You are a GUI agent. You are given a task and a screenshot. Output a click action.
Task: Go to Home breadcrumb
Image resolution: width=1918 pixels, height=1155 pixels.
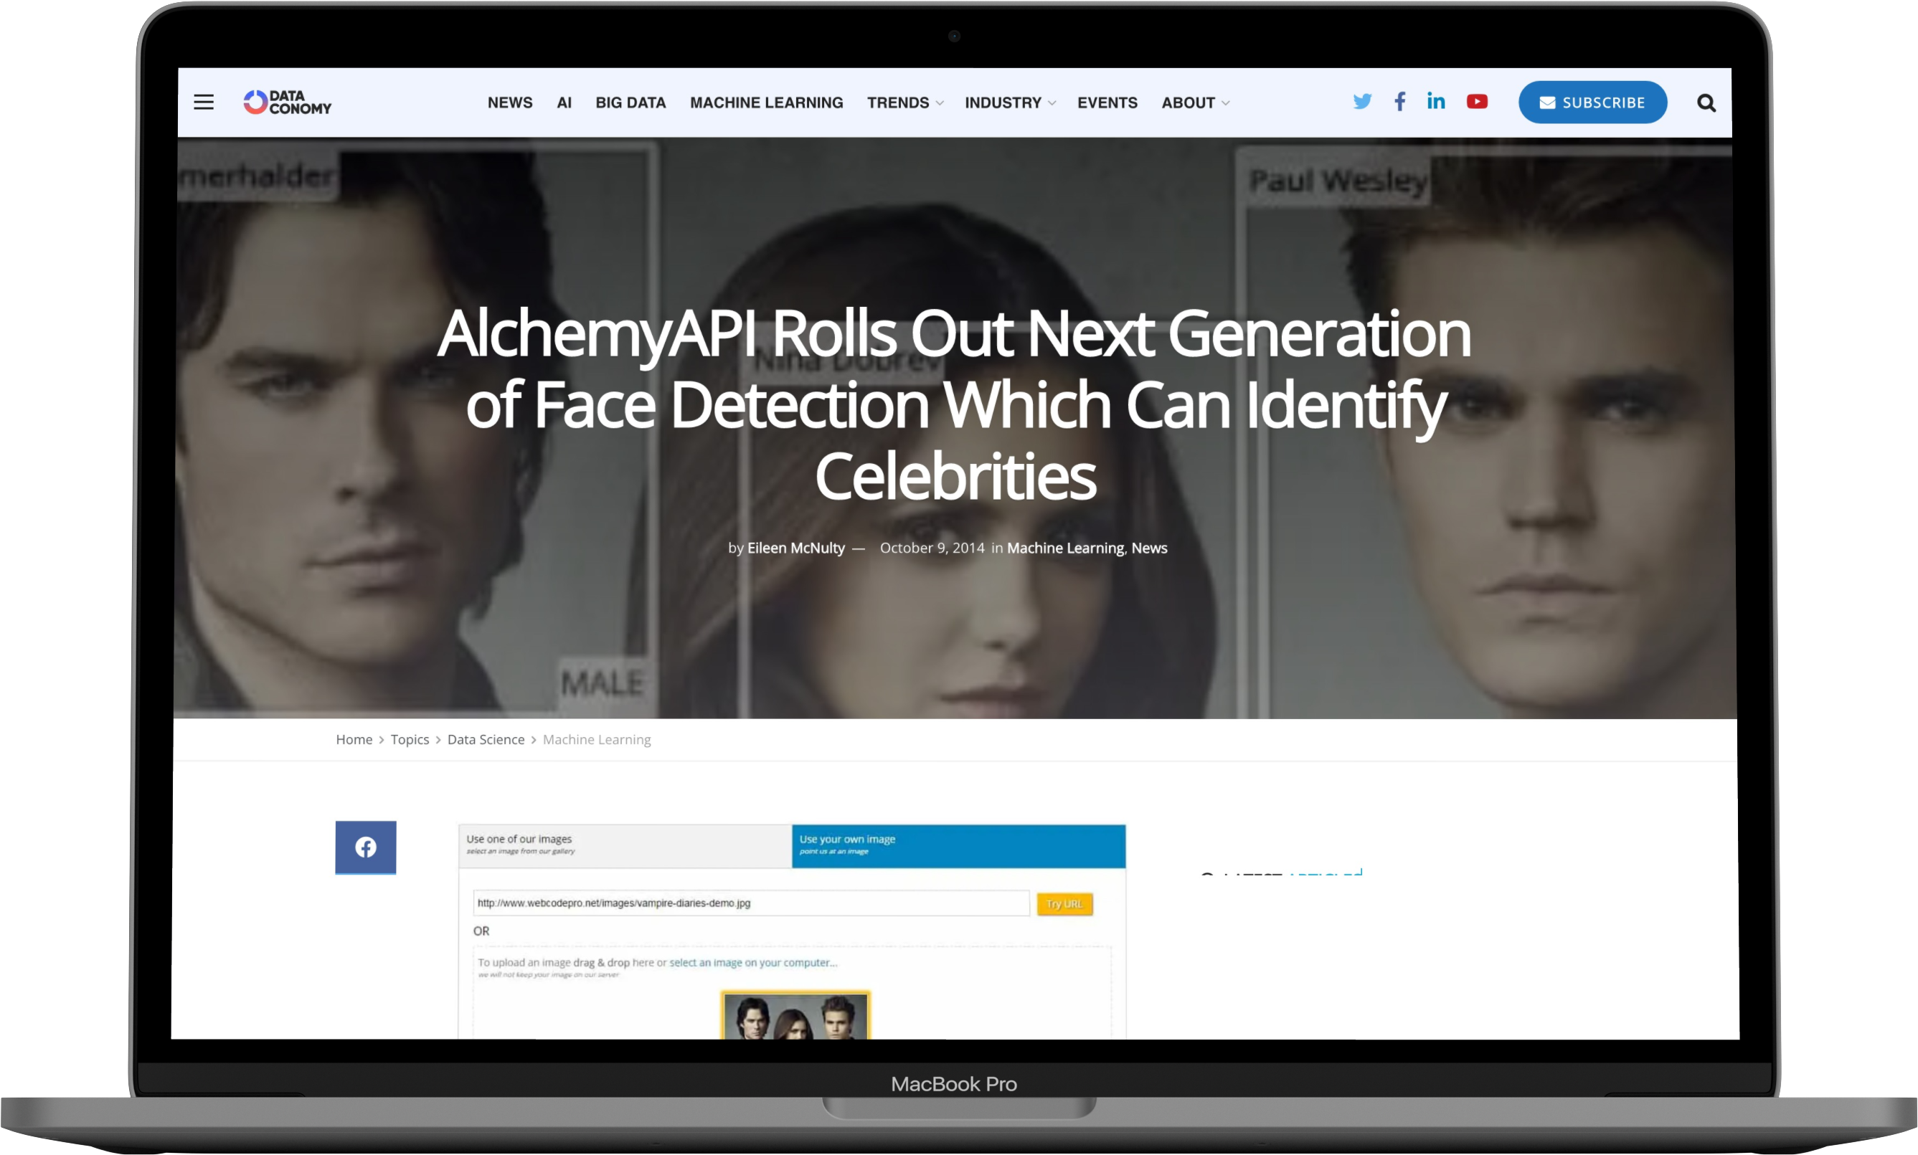pos(354,739)
